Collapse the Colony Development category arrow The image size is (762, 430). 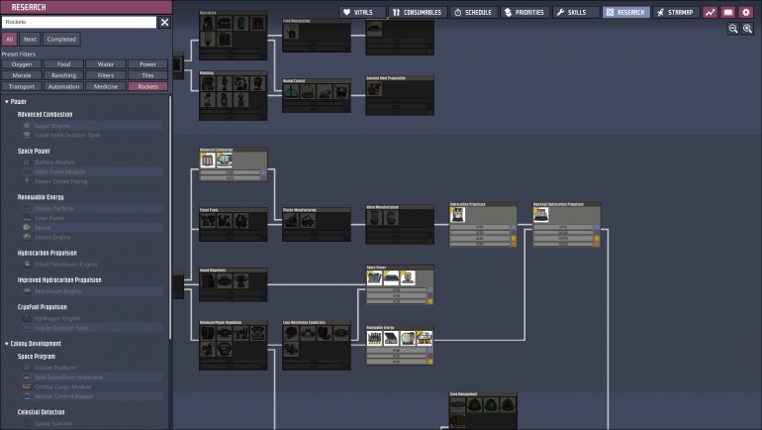click(x=6, y=344)
